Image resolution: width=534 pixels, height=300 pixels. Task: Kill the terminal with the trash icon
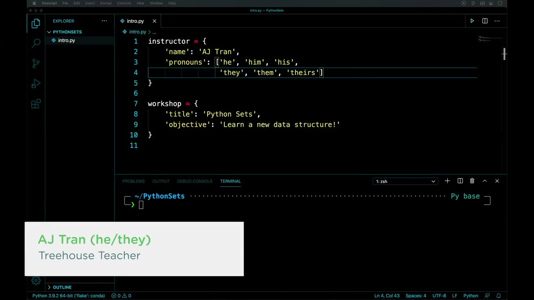pyautogui.click(x=472, y=181)
